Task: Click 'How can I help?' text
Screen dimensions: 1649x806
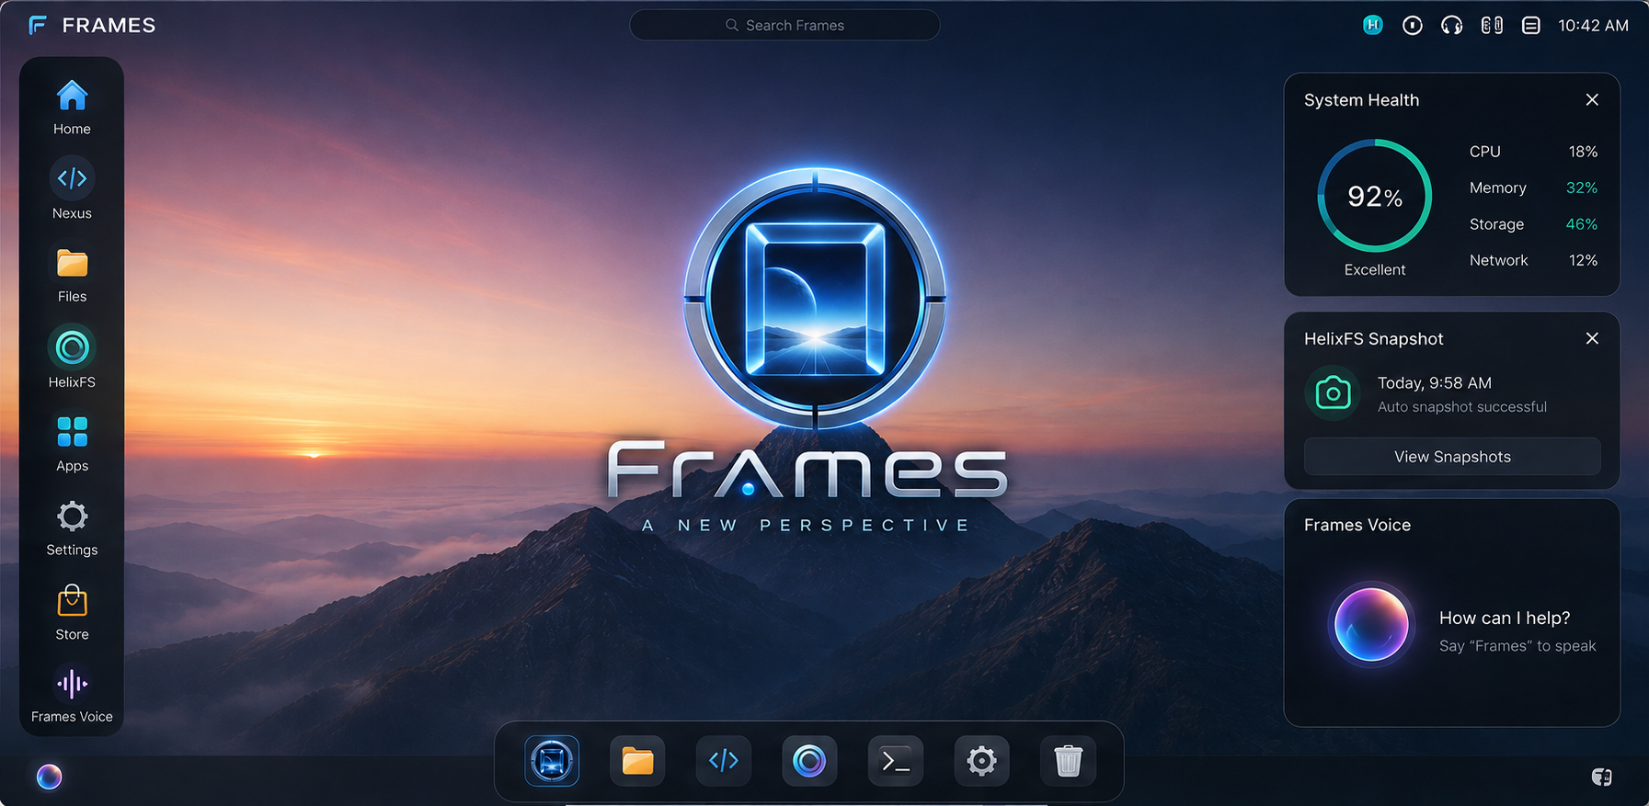Action: pos(1505,619)
